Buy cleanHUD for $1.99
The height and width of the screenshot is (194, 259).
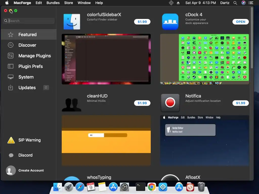coord(142,103)
